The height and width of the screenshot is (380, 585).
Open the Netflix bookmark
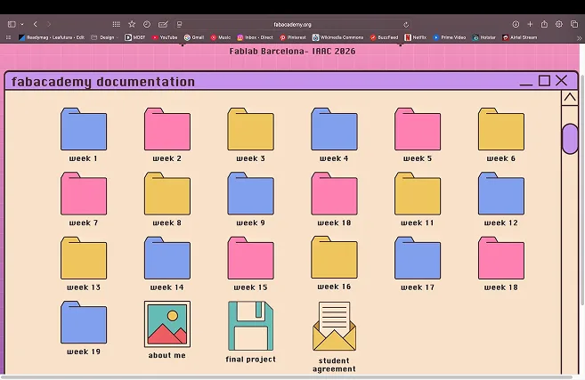click(x=416, y=37)
